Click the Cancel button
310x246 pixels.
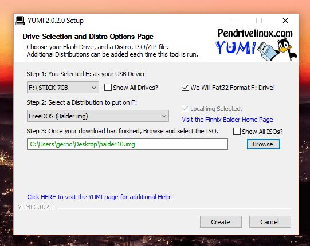(270, 222)
